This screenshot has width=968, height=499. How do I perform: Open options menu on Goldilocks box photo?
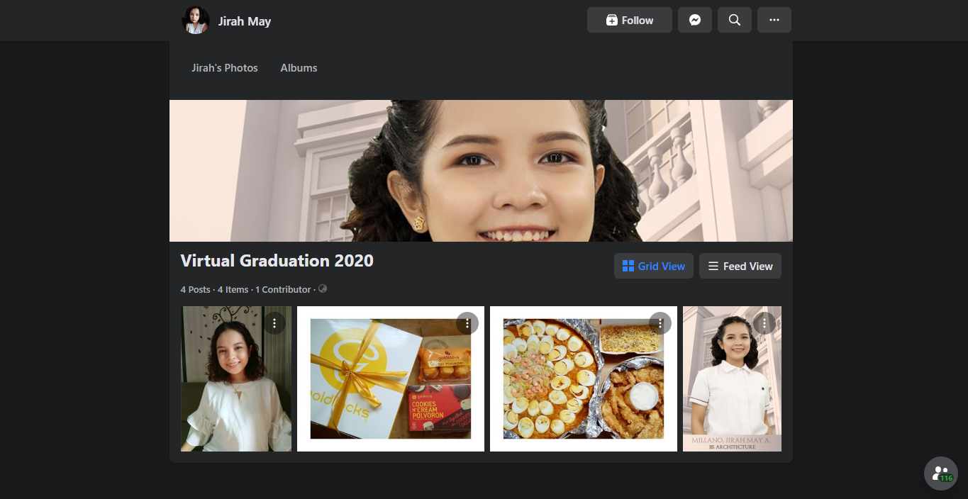[467, 323]
